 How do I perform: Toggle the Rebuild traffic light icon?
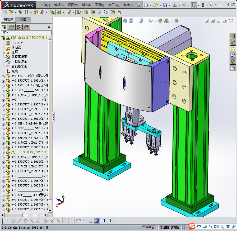[203, 5]
